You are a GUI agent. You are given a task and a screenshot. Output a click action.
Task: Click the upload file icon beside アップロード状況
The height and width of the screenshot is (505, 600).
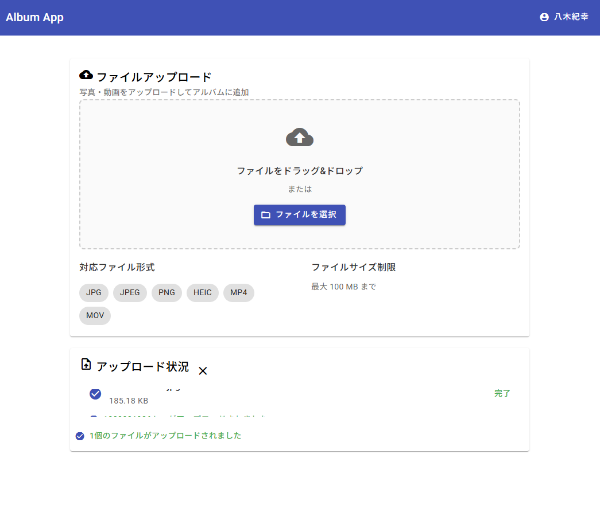(x=86, y=364)
